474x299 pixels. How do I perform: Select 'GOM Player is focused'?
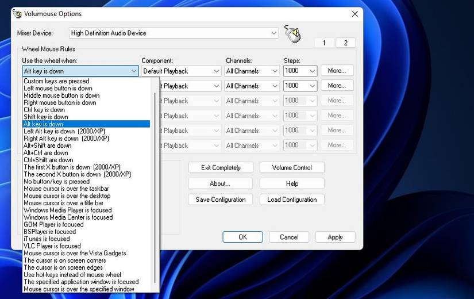point(86,225)
